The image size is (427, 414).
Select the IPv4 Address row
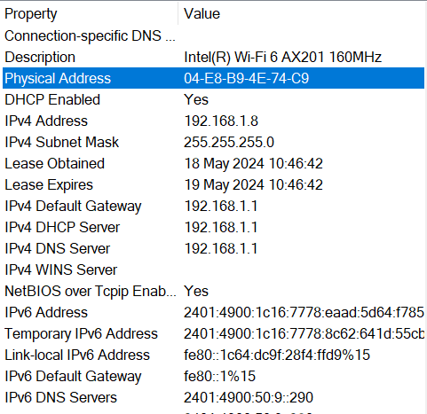[213, 121]
